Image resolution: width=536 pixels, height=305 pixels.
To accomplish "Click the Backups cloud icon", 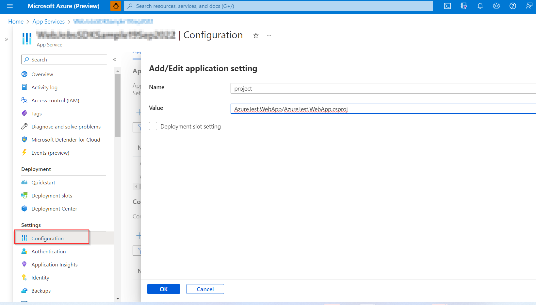I will 24,291.
